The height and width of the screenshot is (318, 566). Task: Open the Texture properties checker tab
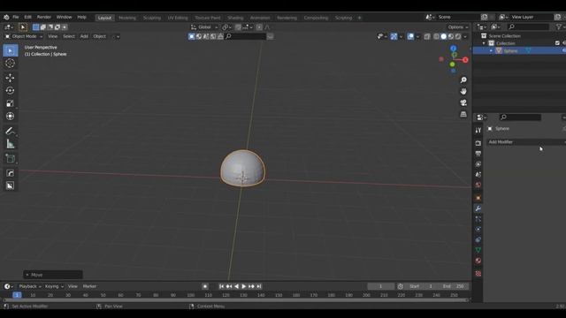[x=478, y=274]
